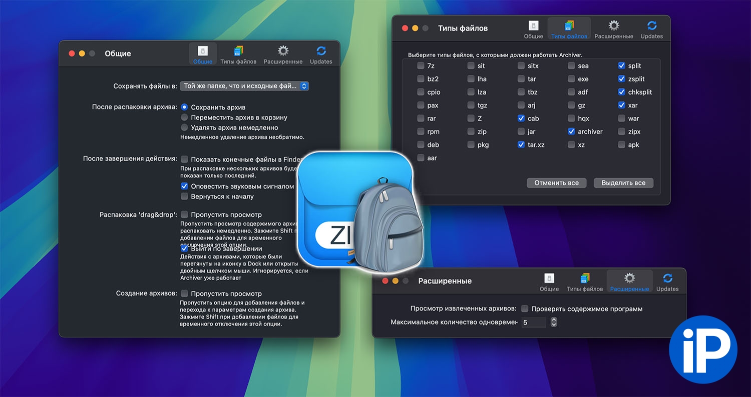The height and width of the screenshot is (397, 751).
Task: Tick the deb checkbox
Action: 421,144
